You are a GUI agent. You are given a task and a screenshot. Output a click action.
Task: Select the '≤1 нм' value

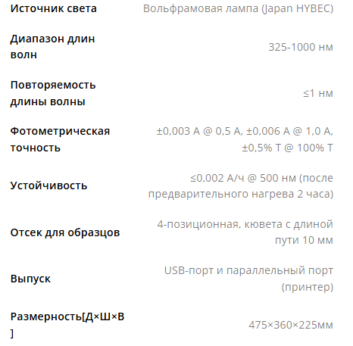tap(318, 93)
